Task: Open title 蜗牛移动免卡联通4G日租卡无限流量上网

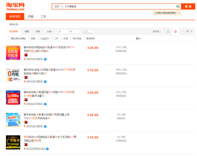Action: click(x=46, y=116)
